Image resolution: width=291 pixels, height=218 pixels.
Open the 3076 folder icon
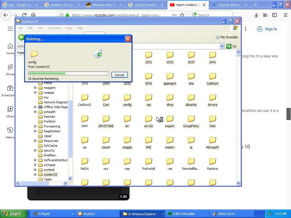coord(148,76)
